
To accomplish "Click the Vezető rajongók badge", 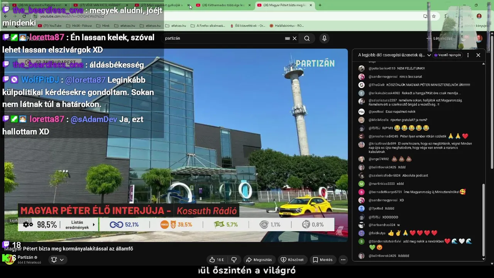I will pos(448,55).
